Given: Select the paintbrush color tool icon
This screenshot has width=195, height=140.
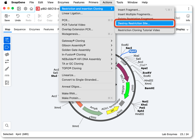Looking at the screenshot, I should pyautogui.click(x=7, y=68).
